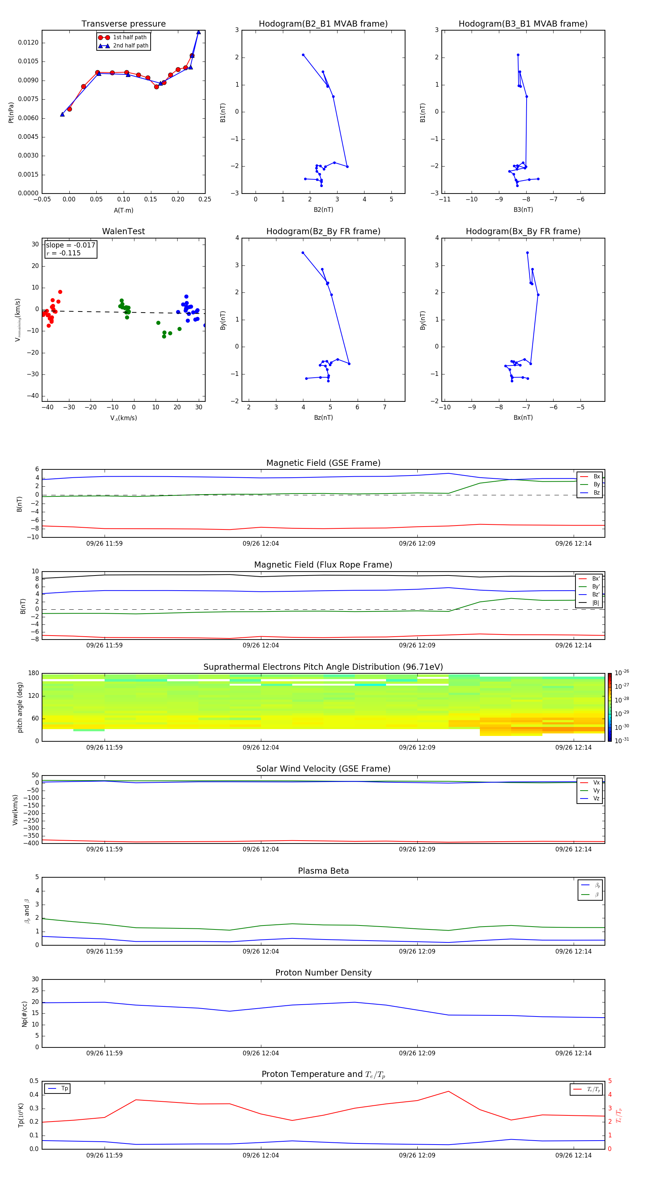Select the 'By' legend entry in GSE panel
Image resolution: width=647 pixels, height=1187 pixels.
coord(590,484)
